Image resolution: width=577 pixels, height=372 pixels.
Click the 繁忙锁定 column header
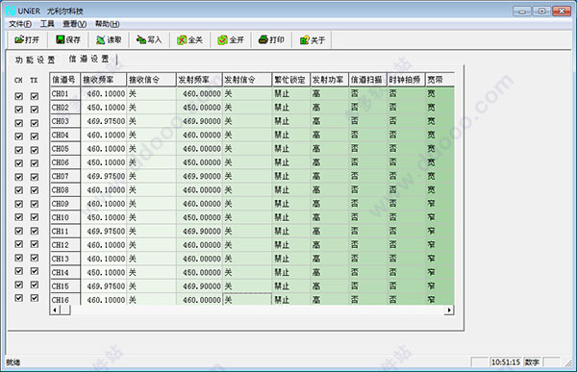point(291,80)
